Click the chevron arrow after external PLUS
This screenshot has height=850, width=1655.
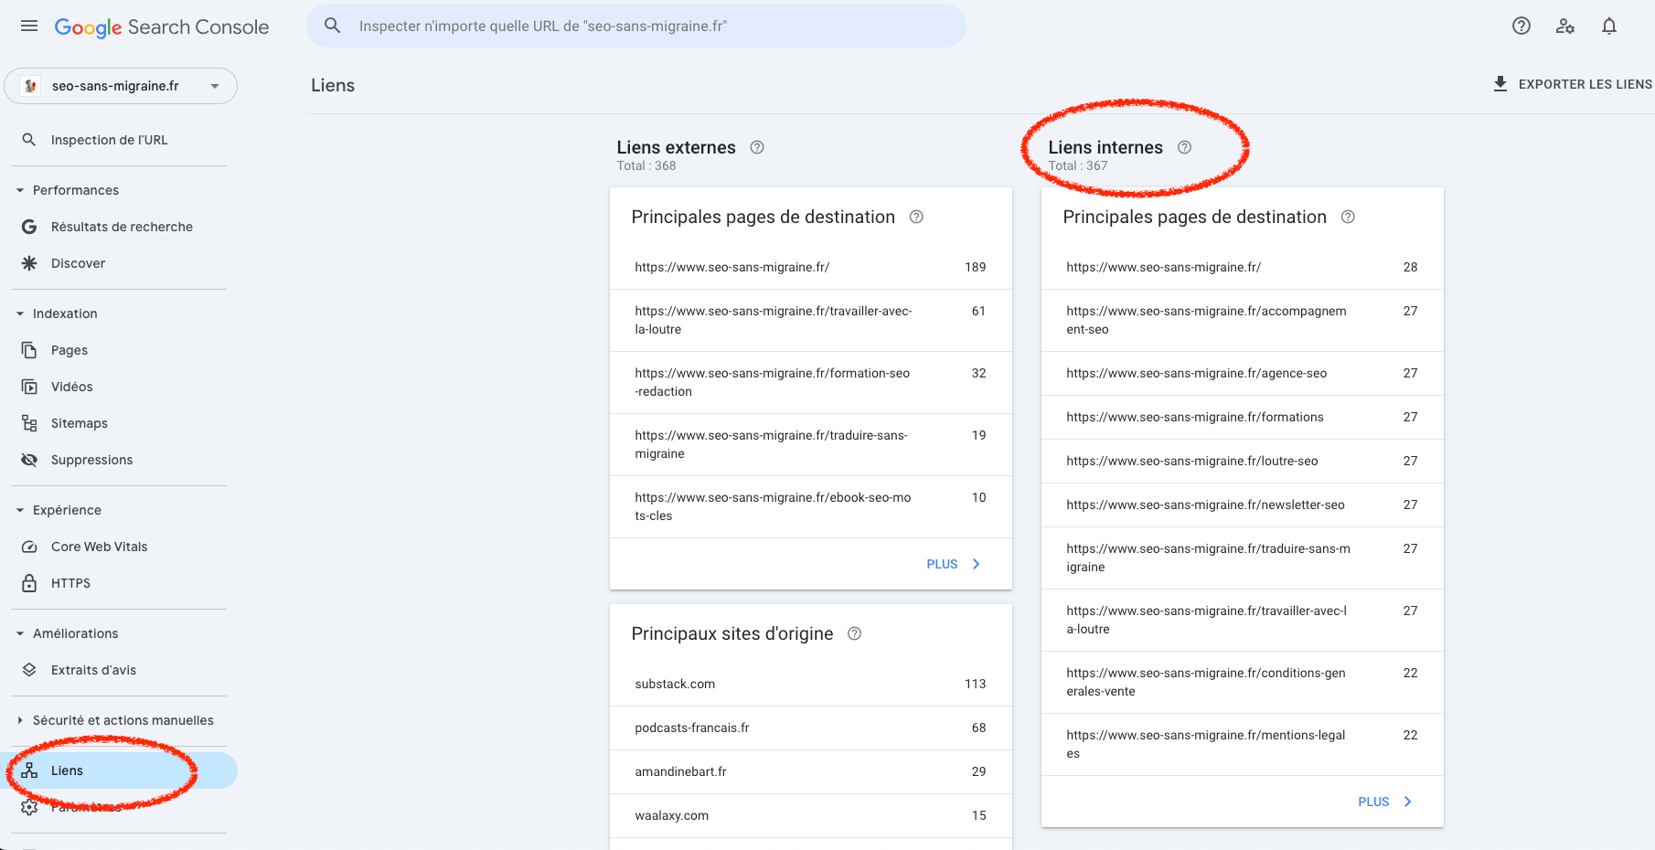[977, 564]
